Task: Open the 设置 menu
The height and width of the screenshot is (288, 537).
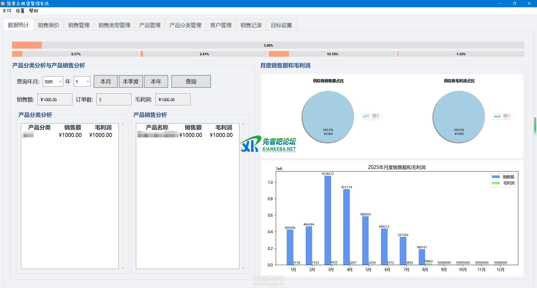Action: tap(20, 11)
